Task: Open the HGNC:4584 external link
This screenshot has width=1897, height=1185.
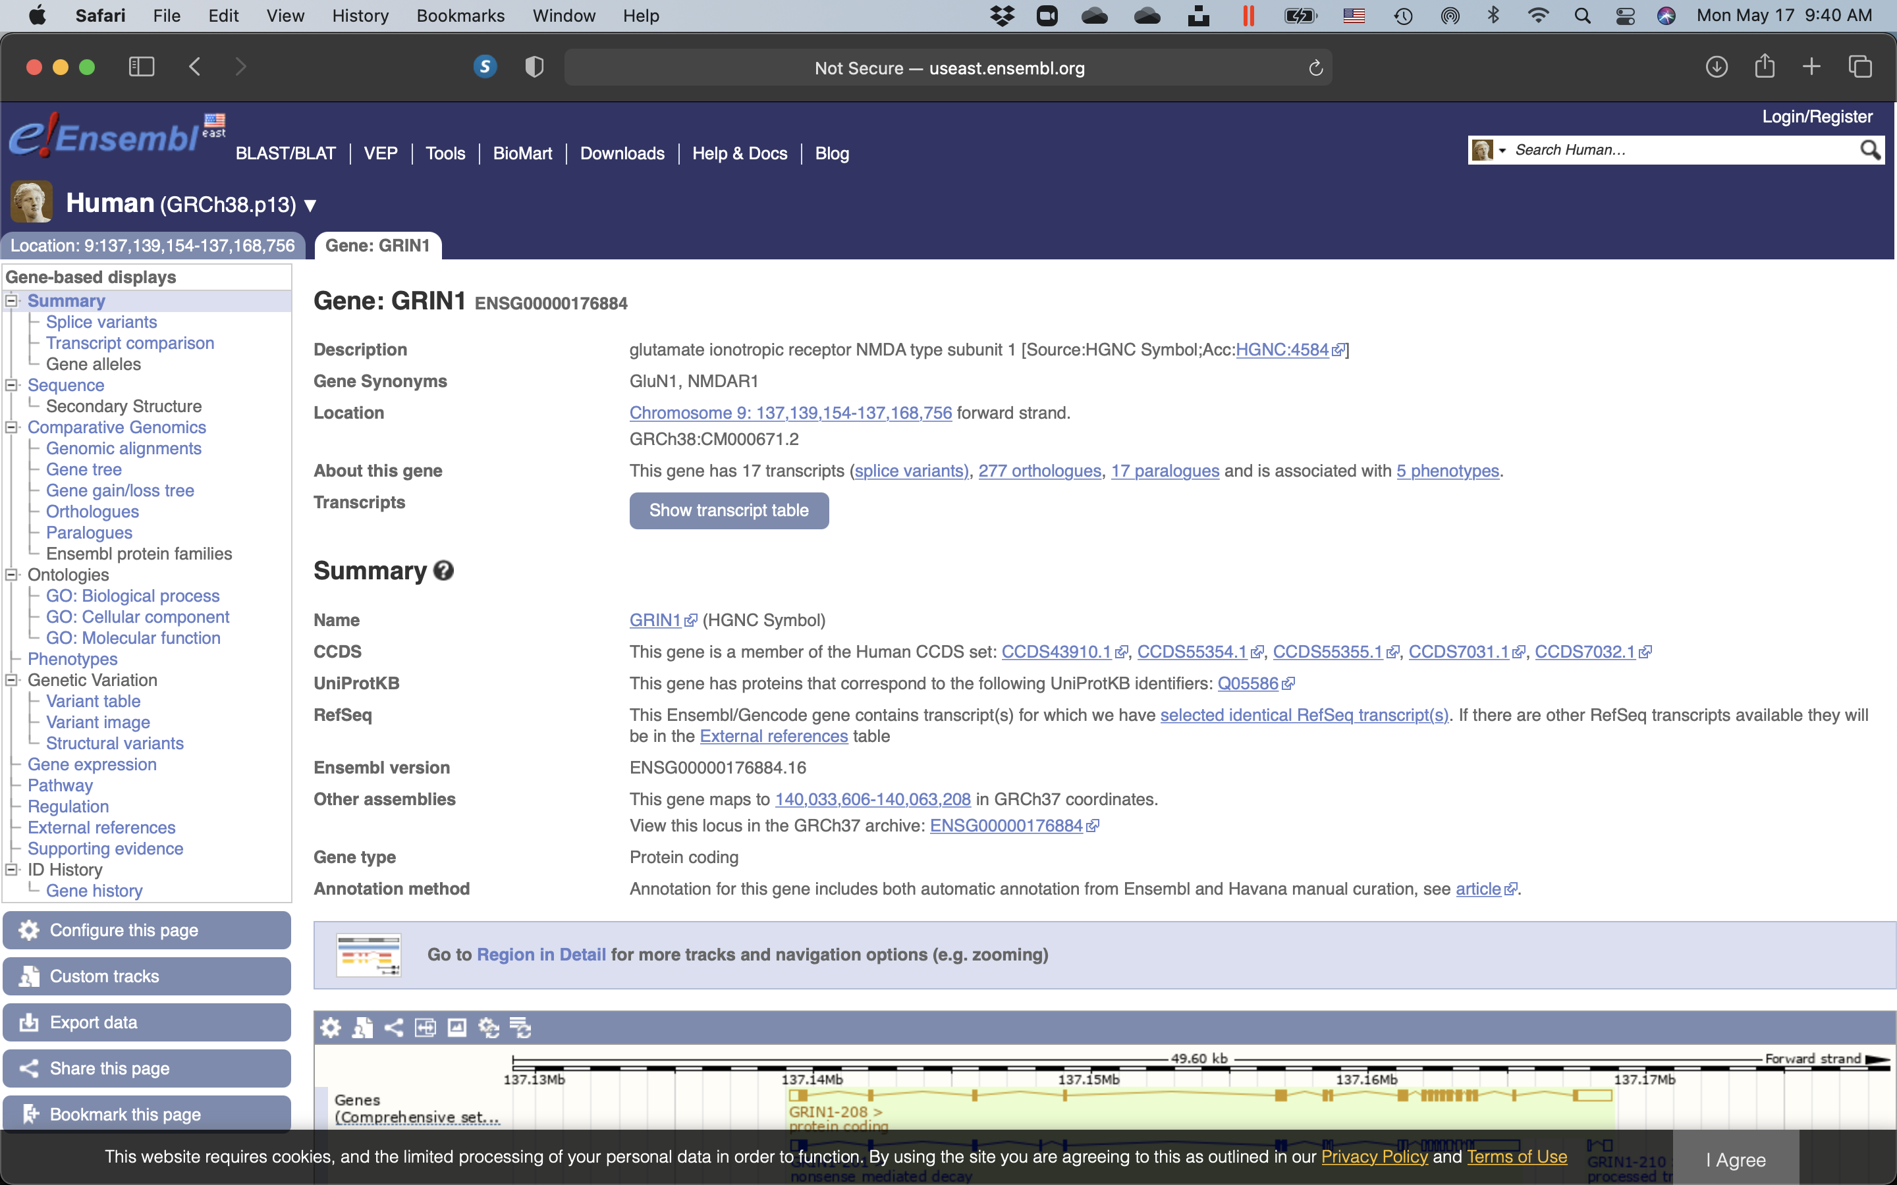Action: click(x=1290, y=350)
